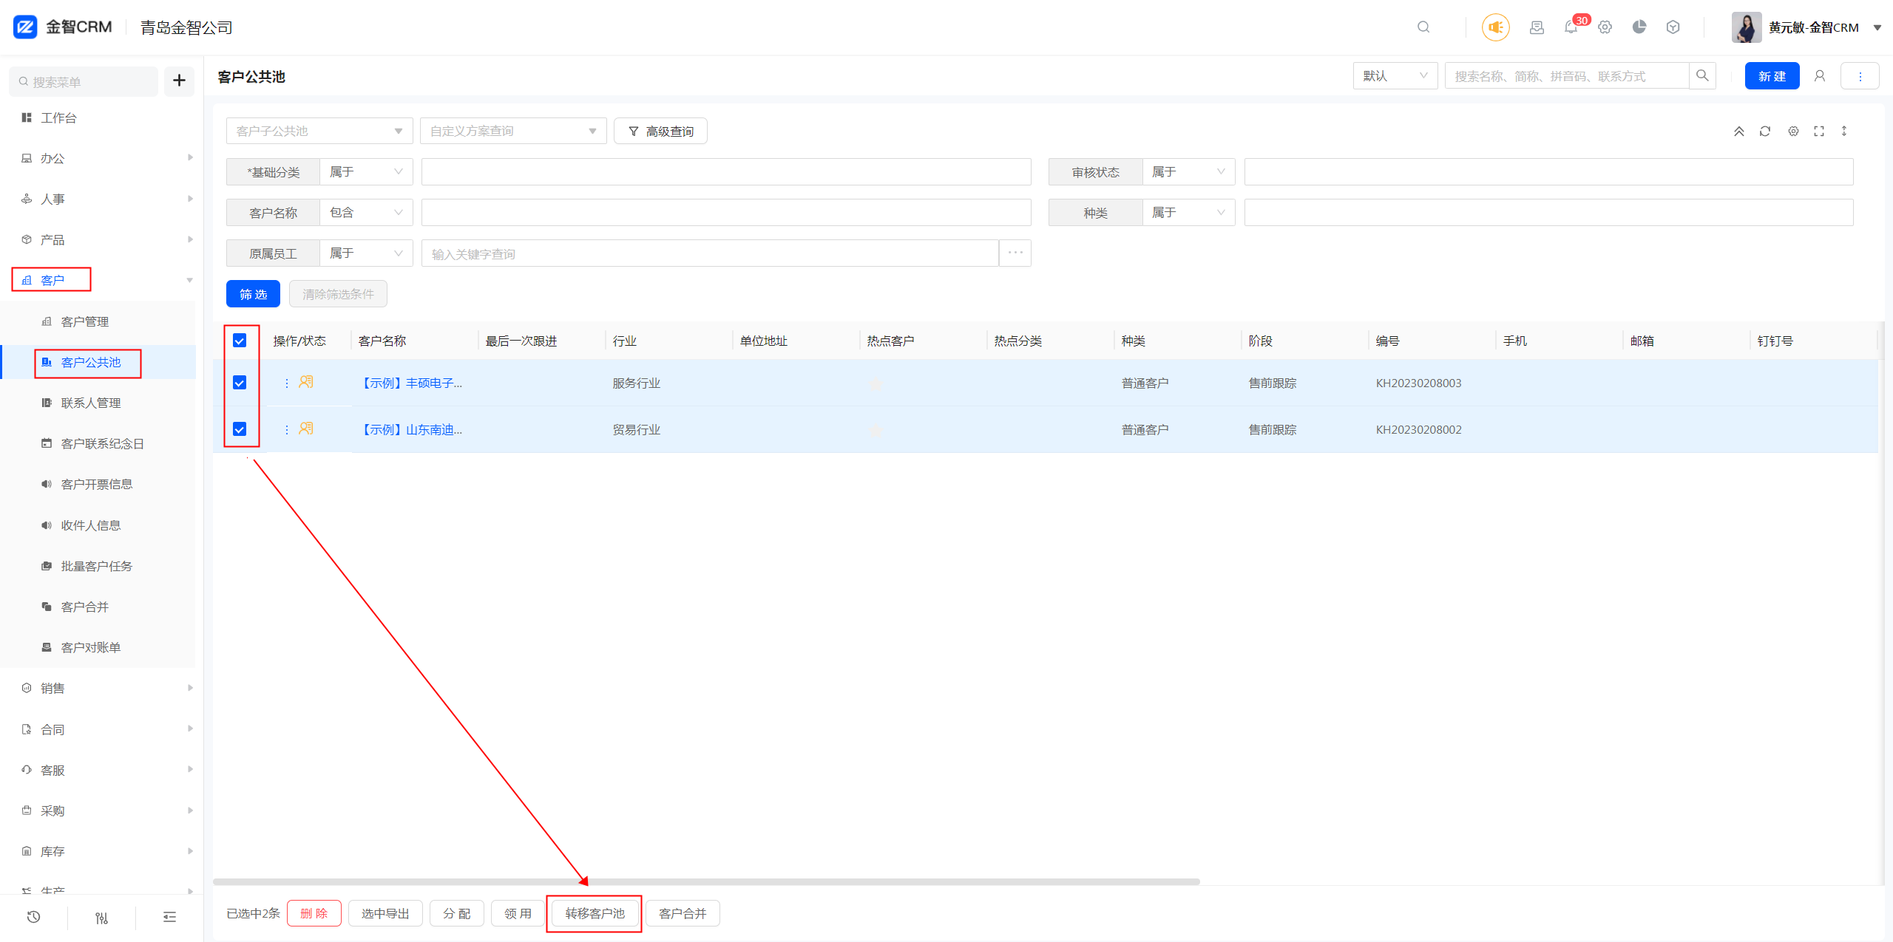Click orange contact icon in 丰硕电子 row
The height and width of the screenshot is (942, 1893).
click(306, 382)
